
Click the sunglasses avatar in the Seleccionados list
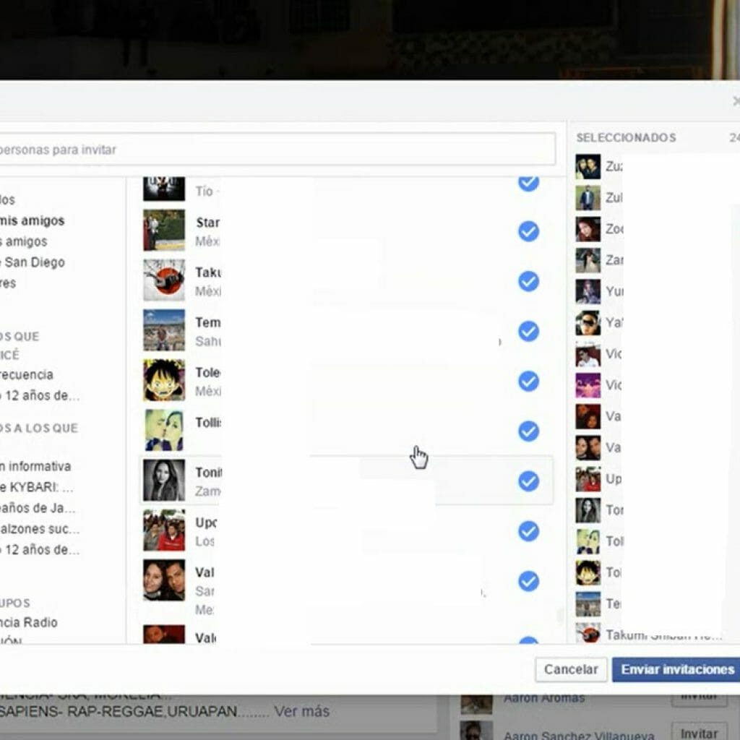click(x=588, y=322)
